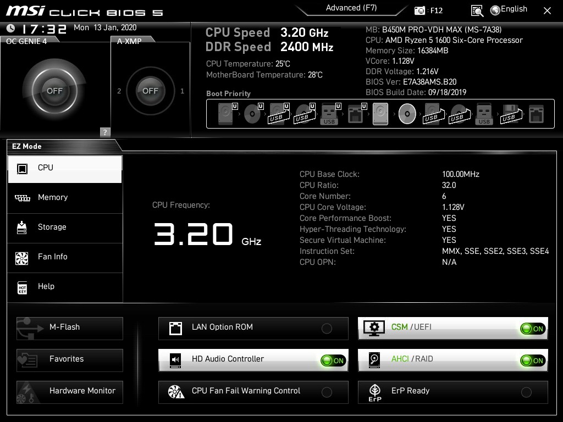Open the Fan Info tab
The image size is (563, 422).
coord(65,257)
